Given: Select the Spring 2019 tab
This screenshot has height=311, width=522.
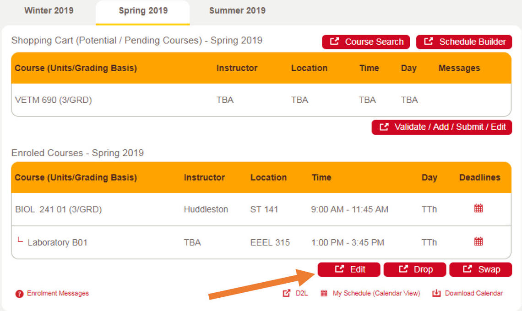Looking at the screenshot, I should tap(143, 11).
